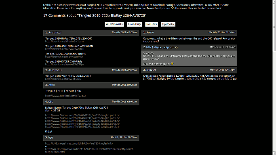This screenshot has height=155, width=276.
Task: Open filesonic avs720-tangled.part1.rar link
Action: pyautogui.click(x=82, y=115)
